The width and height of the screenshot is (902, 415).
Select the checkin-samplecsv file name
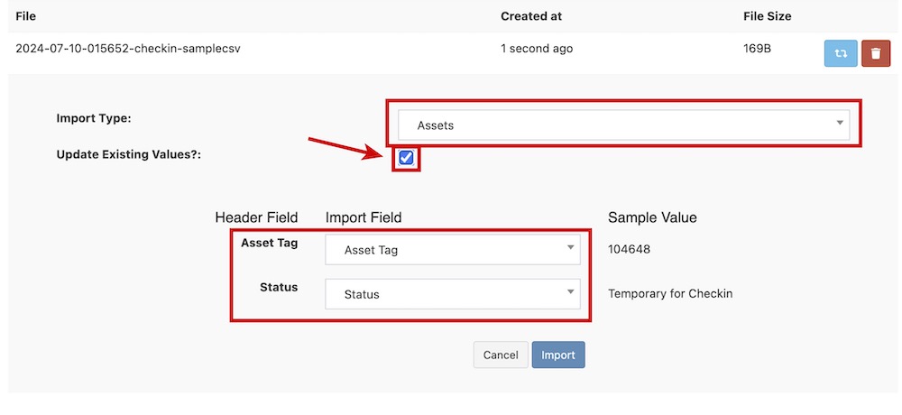128,49
